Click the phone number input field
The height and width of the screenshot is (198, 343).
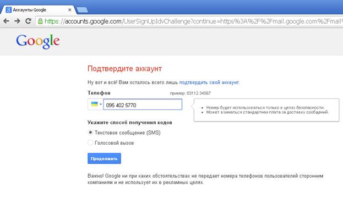(x=143, y=105)
